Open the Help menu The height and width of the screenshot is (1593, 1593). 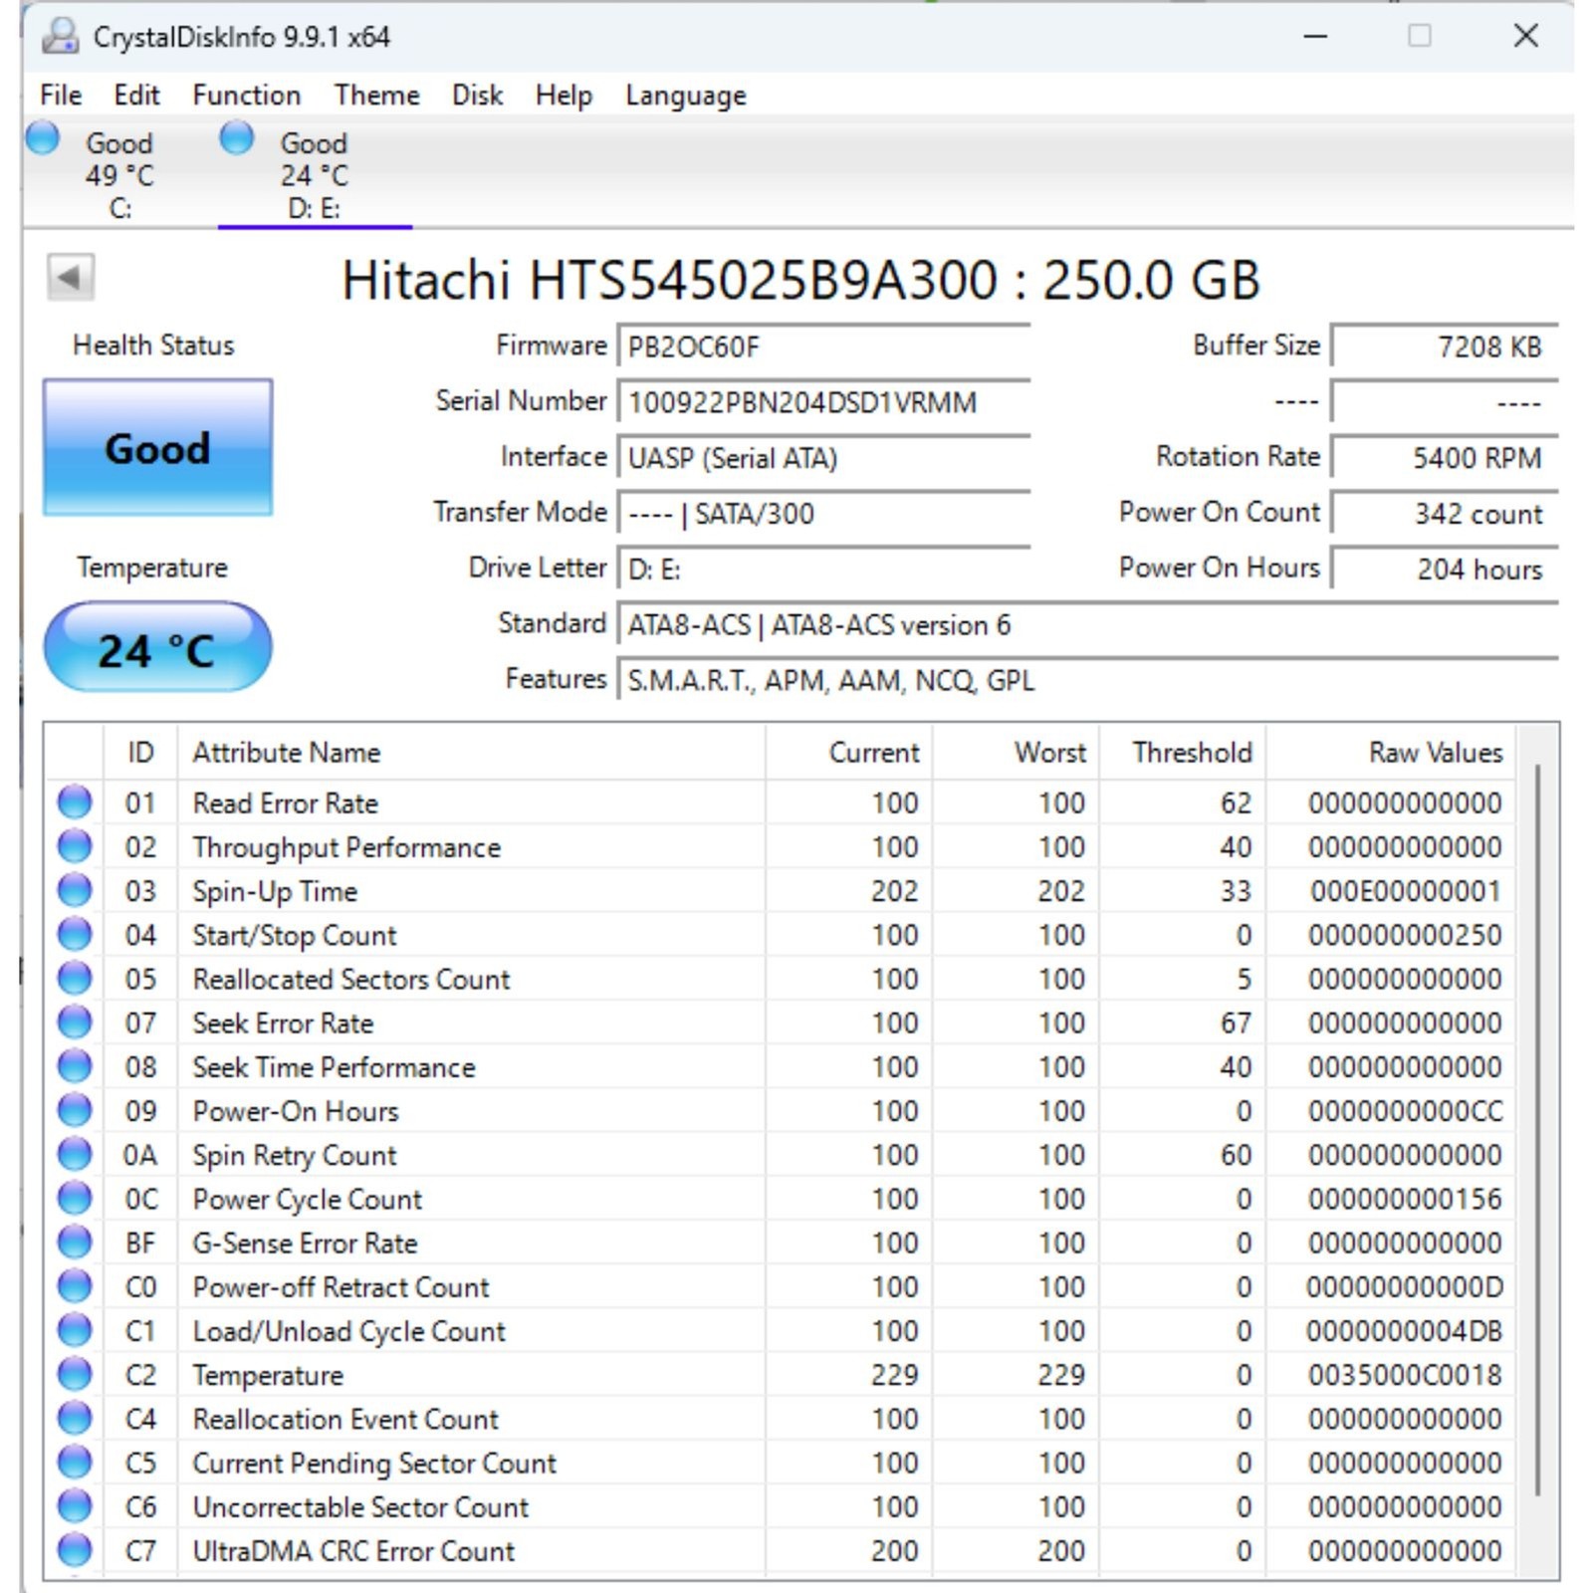coord(564,95)
